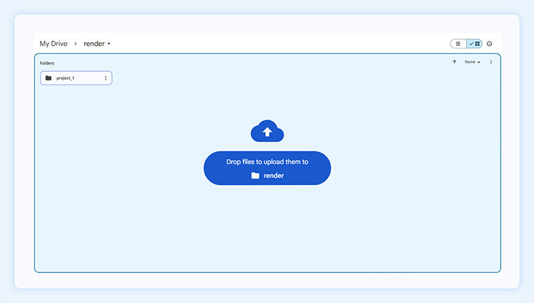Click the 'Drop files to upload' banner text
This screenshot has width=534, height=303.
coord(267,162)
